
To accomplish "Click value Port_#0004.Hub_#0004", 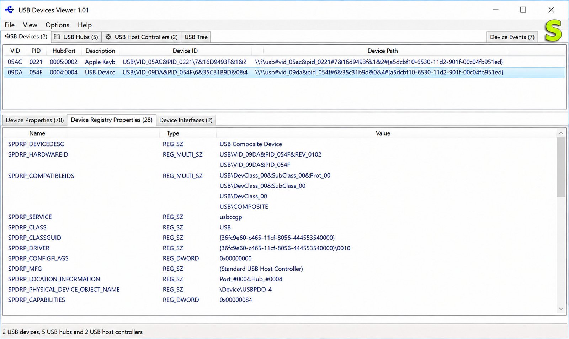I will tap(251, 279).
